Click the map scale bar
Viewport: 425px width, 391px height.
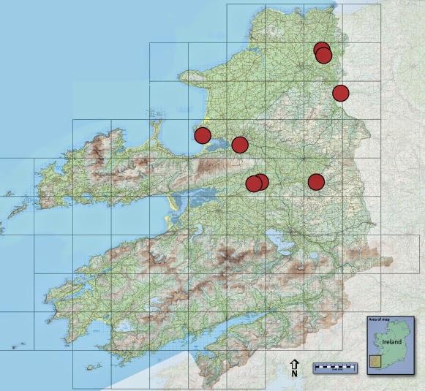(x=335, y=368)
